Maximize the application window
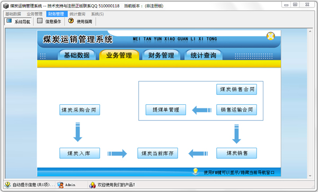Screen dimensions: 318x192 click(295, 5)
